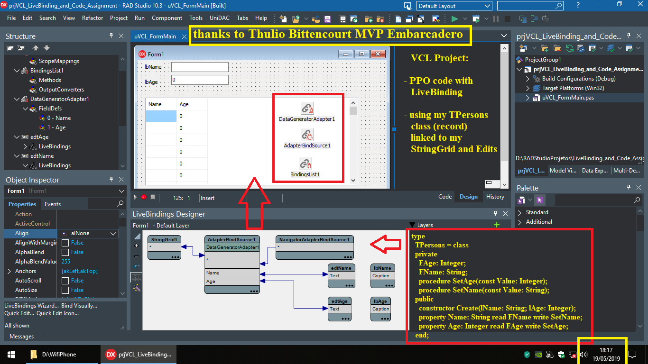The height and width of the screenshot is (364, 648).
Task: Click the Quick Edit Icon... link
Action: pyautogui.click(x=58, y=313)
